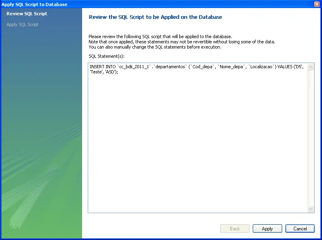Click the SQL text area's scroll down arrow

click(310, 209)
